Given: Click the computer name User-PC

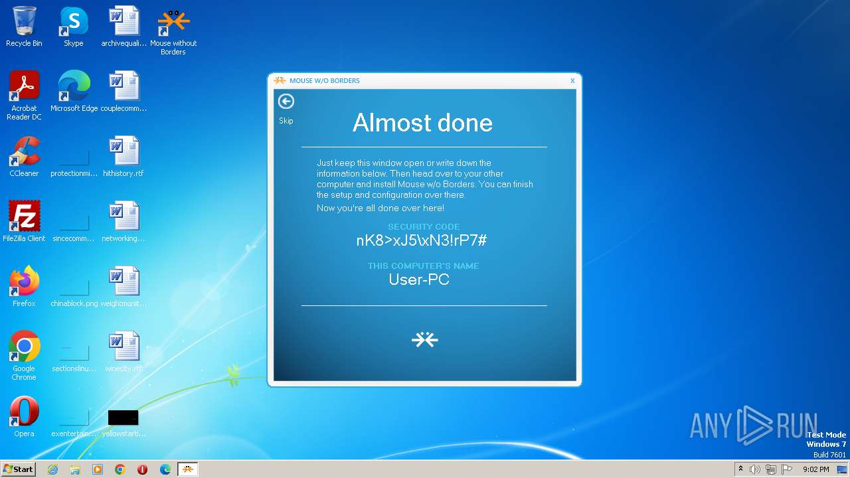Looking at the screenshot, I should pos(419,279).
